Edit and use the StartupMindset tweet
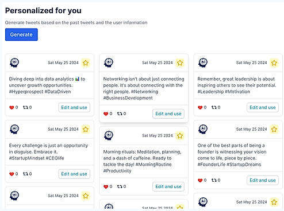This screenshot has height=211, width=284. click(x=74, y=174)
